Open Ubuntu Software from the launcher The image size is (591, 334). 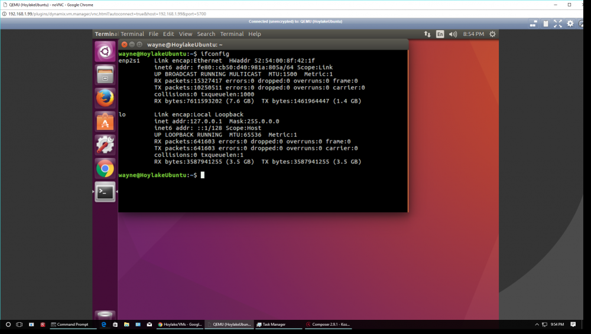(x=105, y=122)
